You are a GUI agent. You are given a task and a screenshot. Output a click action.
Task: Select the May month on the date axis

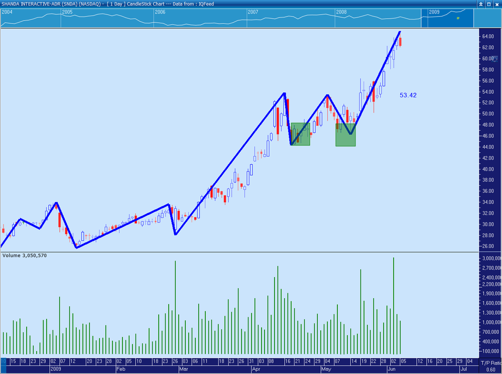click(326, 369)
